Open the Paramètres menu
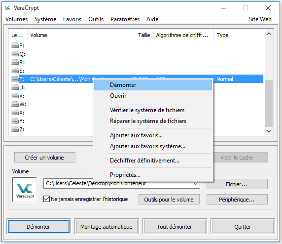The width and height of the screenshot is (282, 244). (125, 19)
